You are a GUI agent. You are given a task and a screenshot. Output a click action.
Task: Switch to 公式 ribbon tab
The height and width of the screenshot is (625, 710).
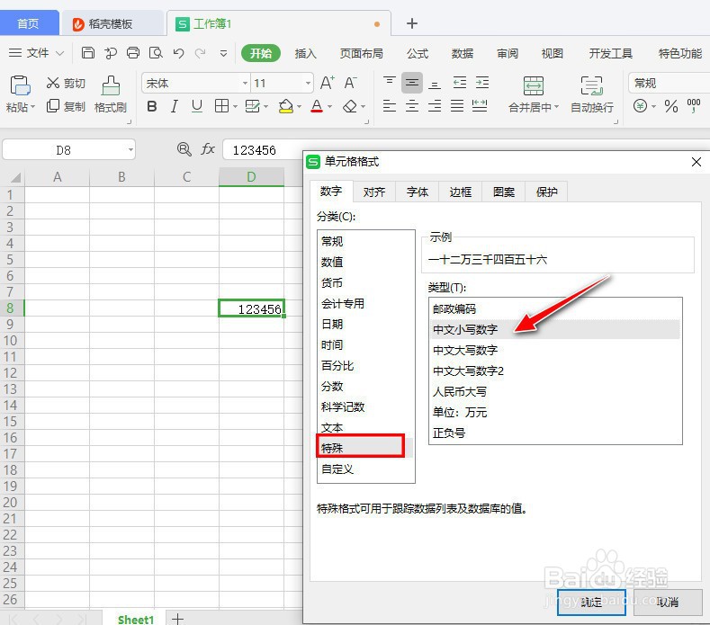pyautogui.click(x=417, y=53)
